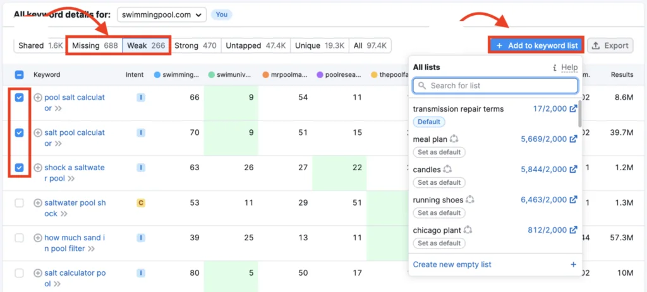Screen dimensions: 647x292
Task: Open external link icon for meal plan list
Action: tap(573, 139)
